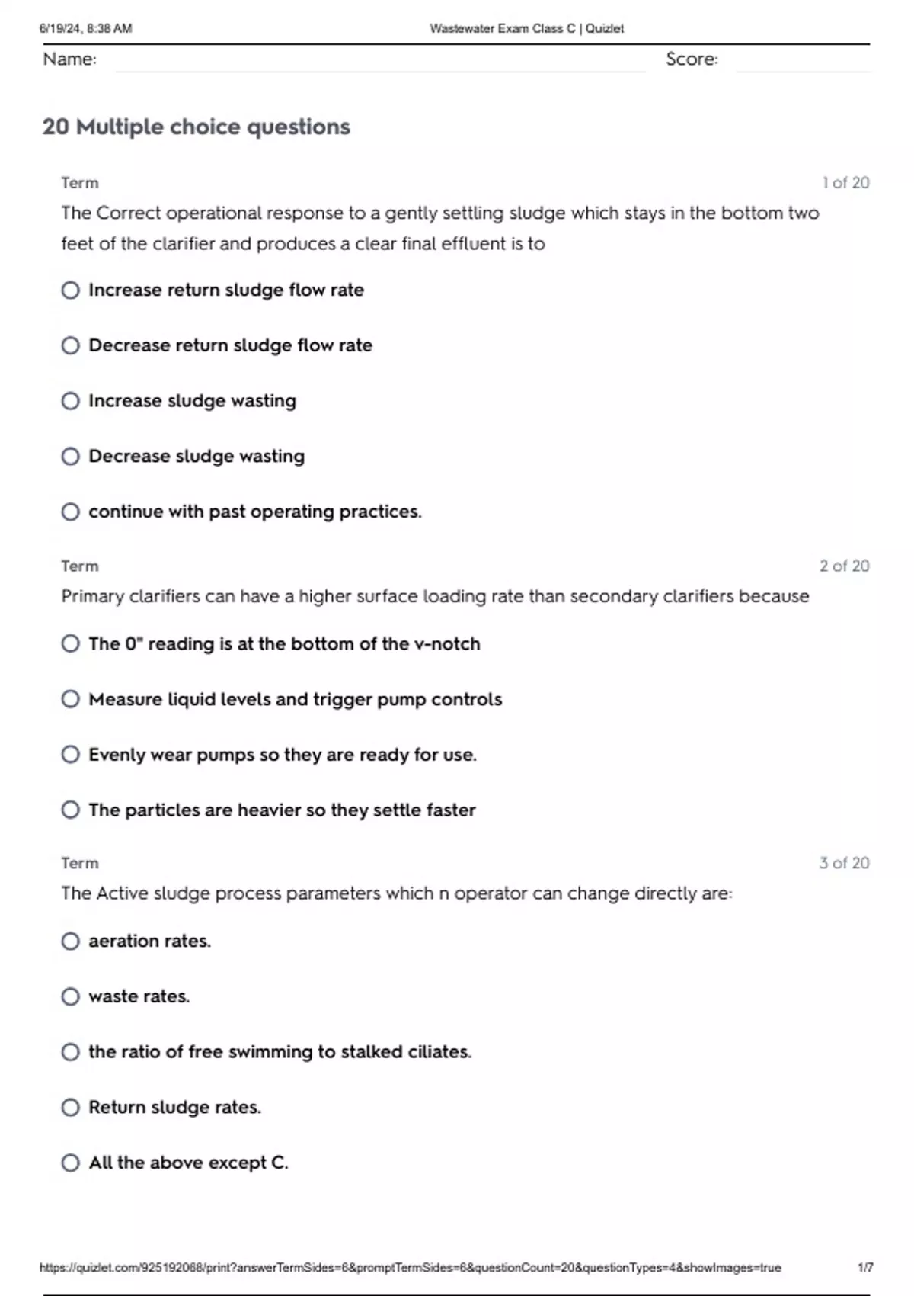
Task: Select "Increase return sludge flow rate" option
Action: point(71,290)
